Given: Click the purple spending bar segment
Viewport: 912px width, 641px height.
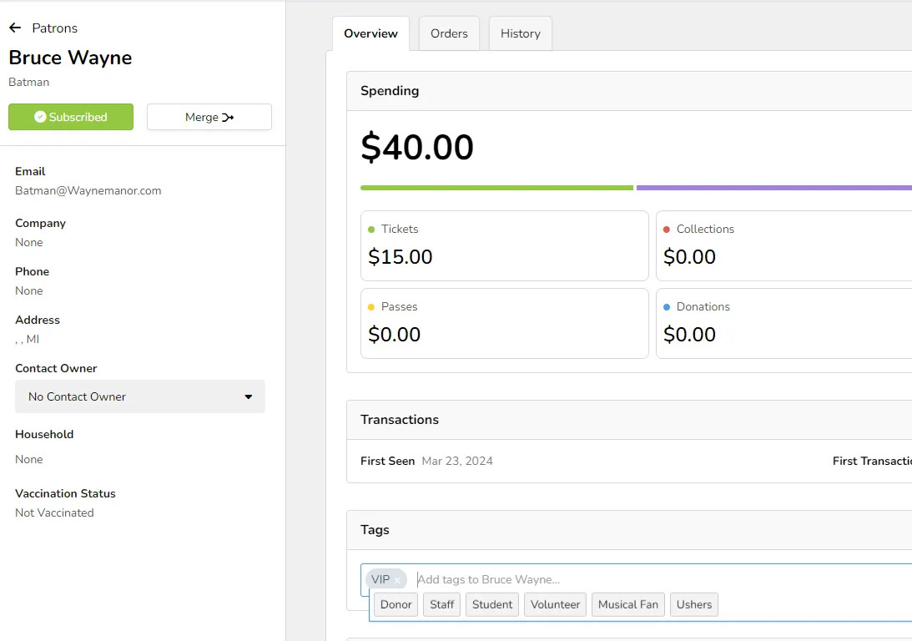Looking at the screenshot, I should coord(774,188).
